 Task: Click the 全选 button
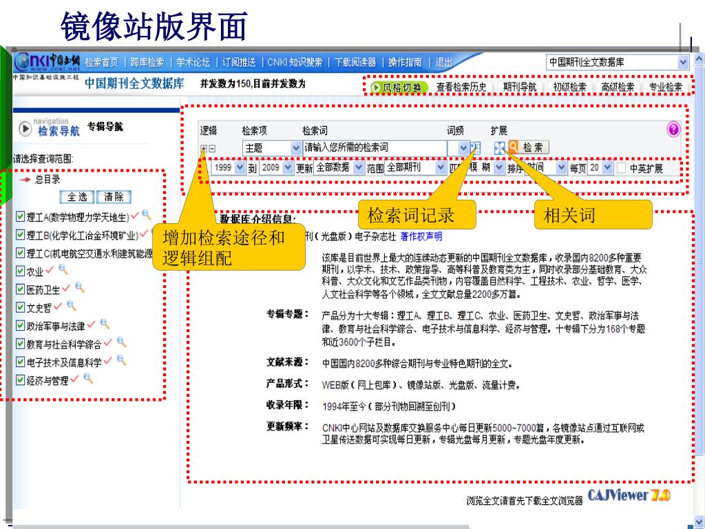pyautogui.click(x=77, y=196)
